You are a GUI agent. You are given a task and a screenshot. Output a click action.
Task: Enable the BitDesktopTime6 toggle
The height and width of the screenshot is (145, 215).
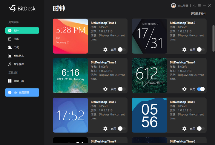[201, 128]
